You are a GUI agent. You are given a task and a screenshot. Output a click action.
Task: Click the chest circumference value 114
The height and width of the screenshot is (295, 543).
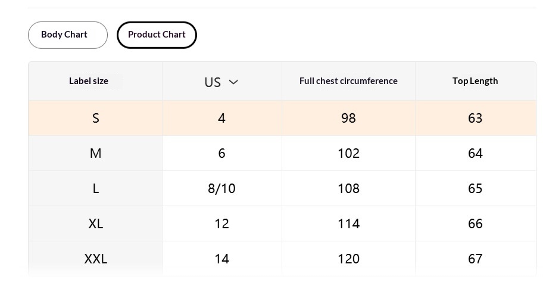coord(348,223)
